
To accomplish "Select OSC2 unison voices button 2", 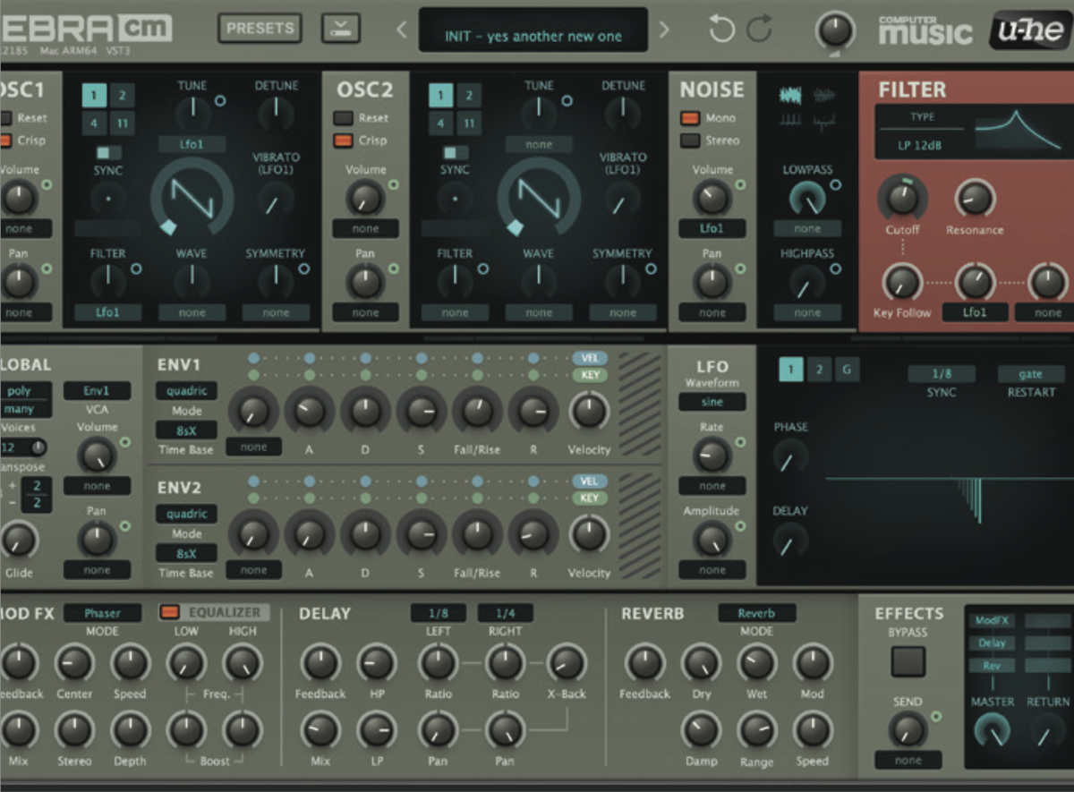I will 469,96.
